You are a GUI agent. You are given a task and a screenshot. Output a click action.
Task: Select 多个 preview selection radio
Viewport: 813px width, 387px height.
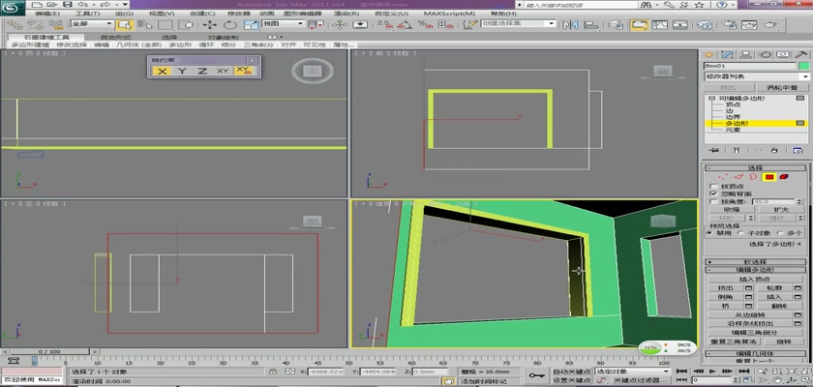click(x=780, y=233)
